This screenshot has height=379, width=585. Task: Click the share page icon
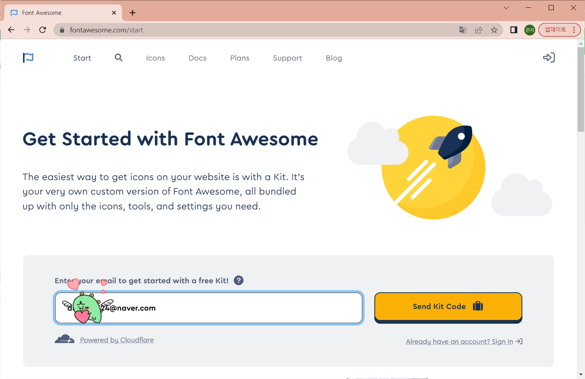pyautogui.click(x=478, y=30)
